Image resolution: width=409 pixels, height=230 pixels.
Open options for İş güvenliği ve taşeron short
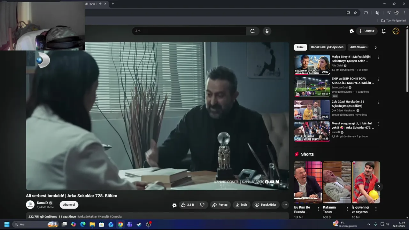(376, 209)
